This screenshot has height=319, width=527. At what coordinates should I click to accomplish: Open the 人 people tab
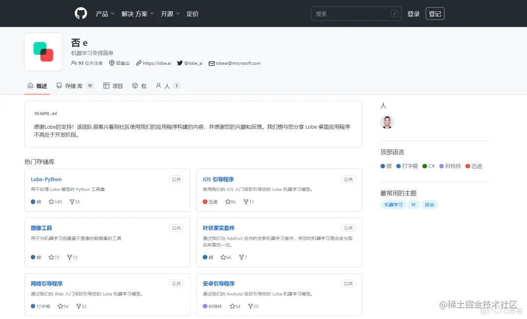tap(168, 86)
